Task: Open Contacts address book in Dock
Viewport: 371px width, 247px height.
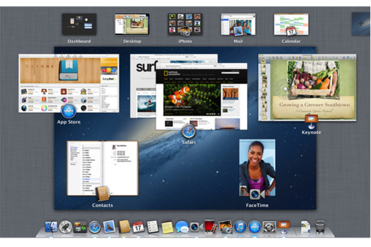Action: (123, 227)
